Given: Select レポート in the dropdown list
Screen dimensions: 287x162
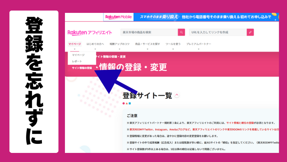Looking at the screenshot, I should (77, 61).
